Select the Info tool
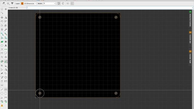The height and width of the screenshot is (109, 194). pyautogui.click(x=2, y=9)
